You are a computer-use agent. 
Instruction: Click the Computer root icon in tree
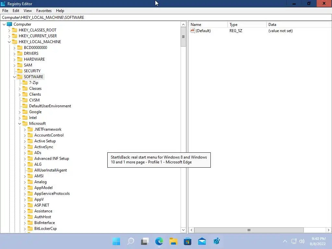9,24
